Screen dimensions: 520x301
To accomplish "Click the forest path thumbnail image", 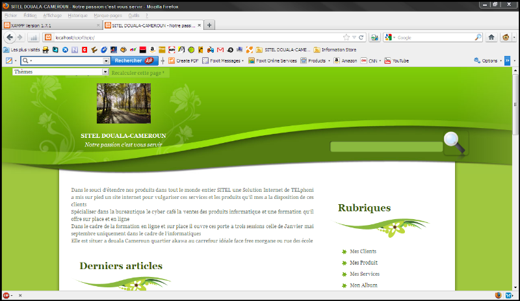I will (123, 103).
